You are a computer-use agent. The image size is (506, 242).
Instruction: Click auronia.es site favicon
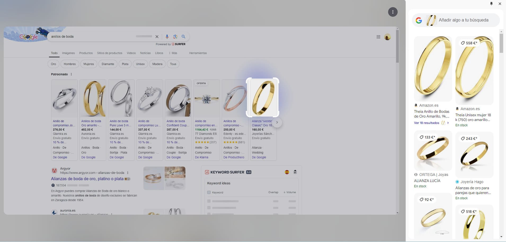(54, 212)
